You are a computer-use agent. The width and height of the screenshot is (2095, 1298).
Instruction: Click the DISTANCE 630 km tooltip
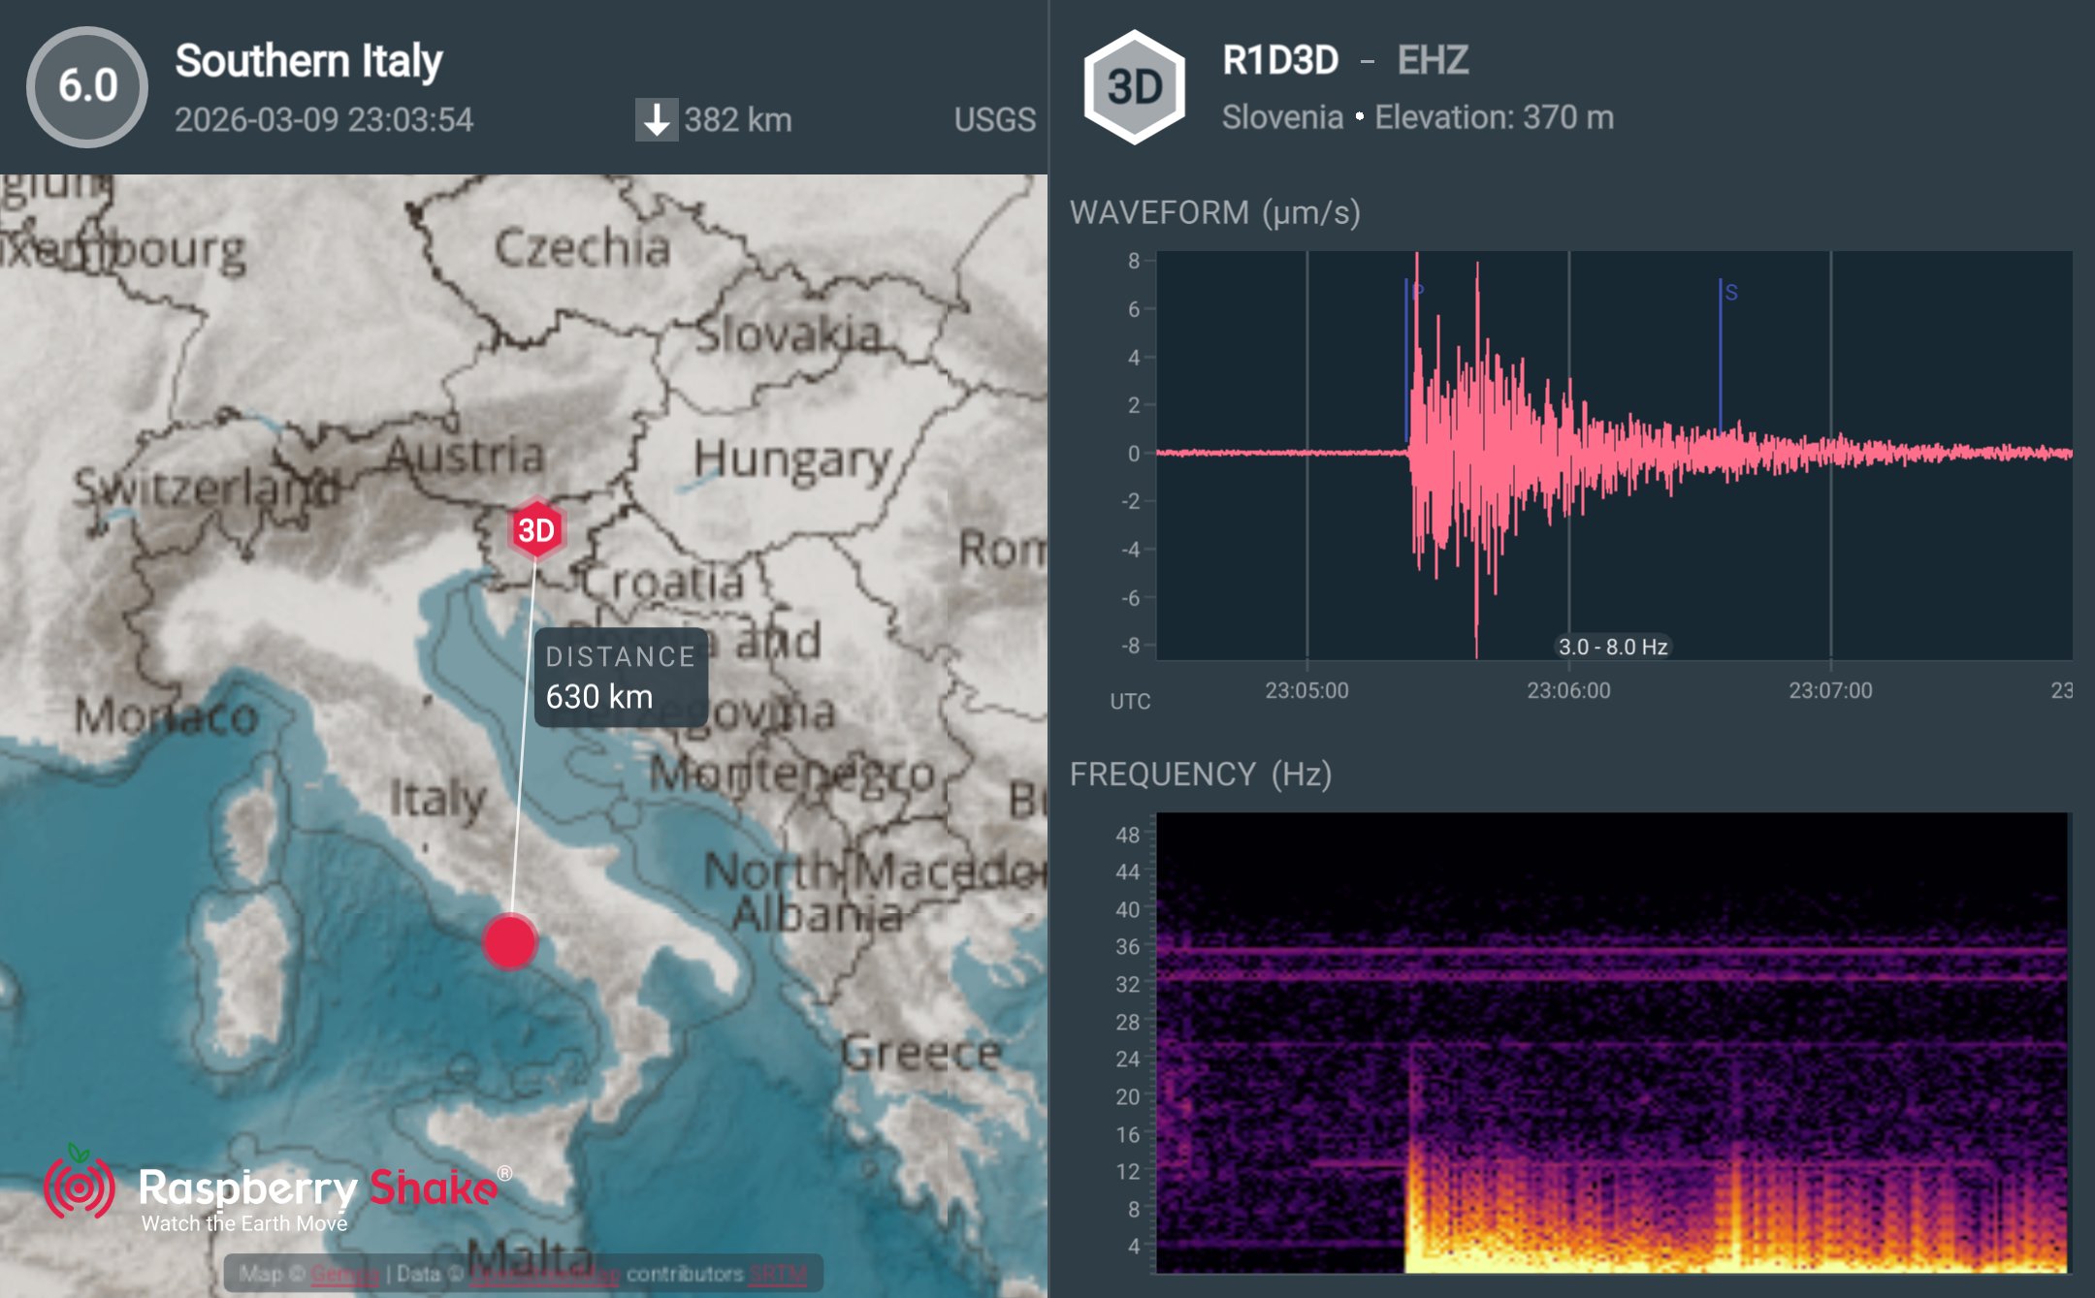pos(620,678)
